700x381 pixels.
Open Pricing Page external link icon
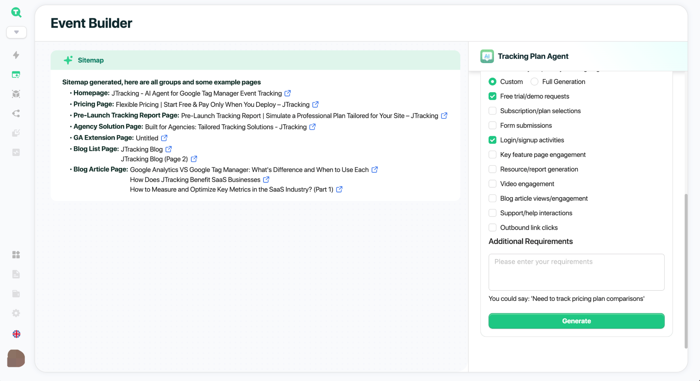(315, 105)
